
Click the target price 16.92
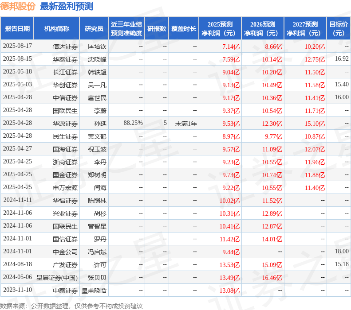point(342,59)
